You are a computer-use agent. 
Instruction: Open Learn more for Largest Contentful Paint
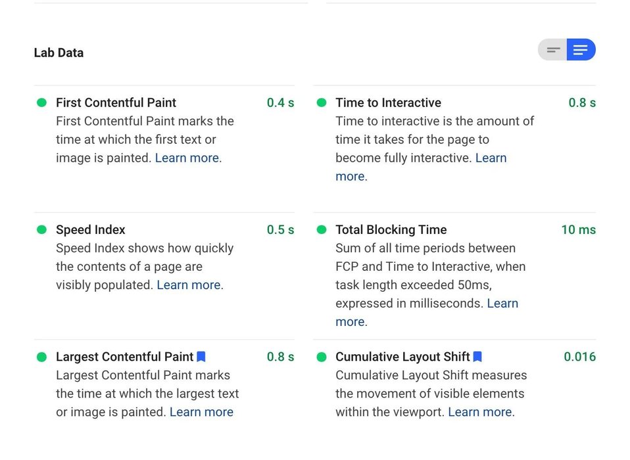point(201,412)
